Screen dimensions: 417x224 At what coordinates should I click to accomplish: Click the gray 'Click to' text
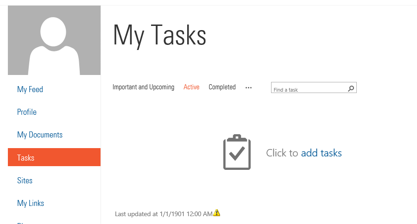[x=282, y=153]
